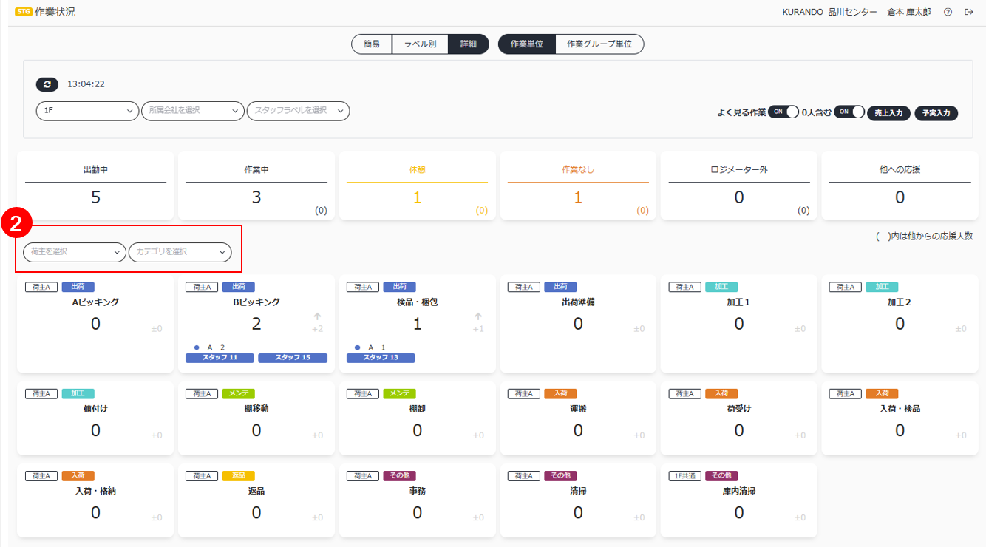
Task: Toggle the 0人含む switch
Action: [849, 112]
